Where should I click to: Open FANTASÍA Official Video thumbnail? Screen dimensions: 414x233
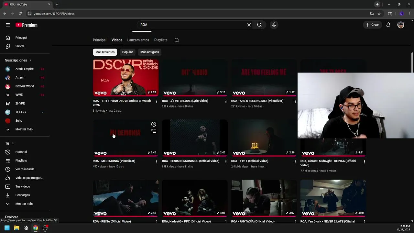click(x=264, y=198)
